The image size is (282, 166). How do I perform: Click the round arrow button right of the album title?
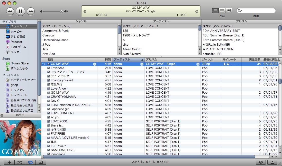pos(197,12)
